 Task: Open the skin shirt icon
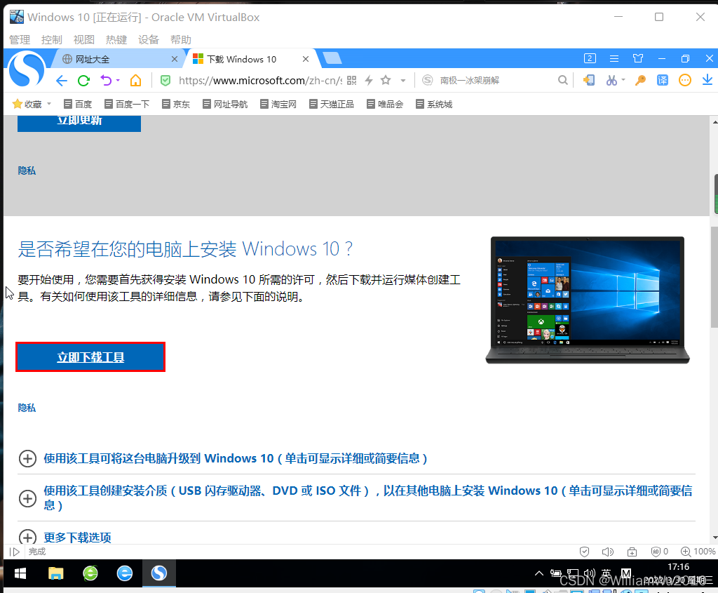(x=638, y=58)
